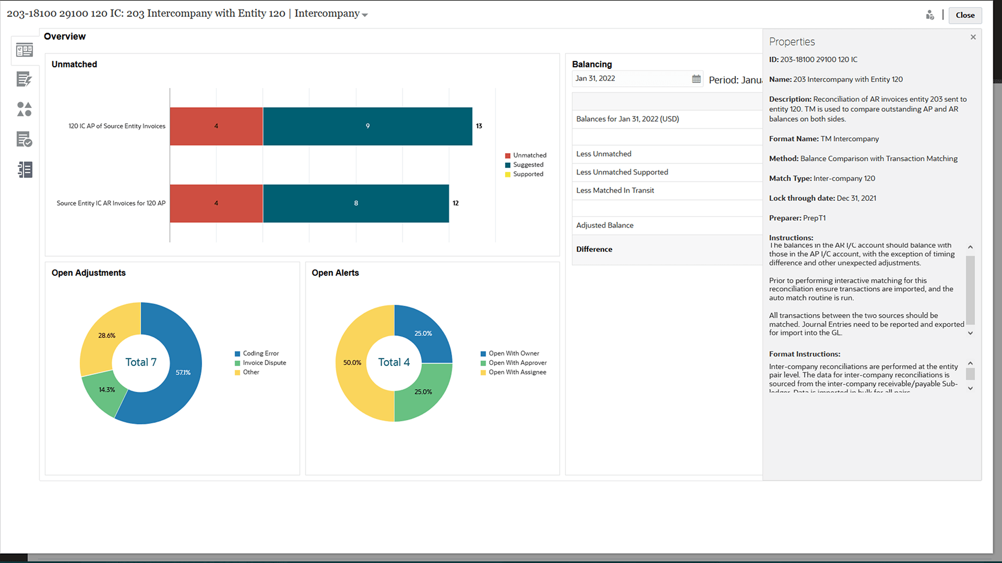This screenshot has width=1002, height=563.
Task: Click the Open With Assignee yellow swatch
Action: point(483,373)
